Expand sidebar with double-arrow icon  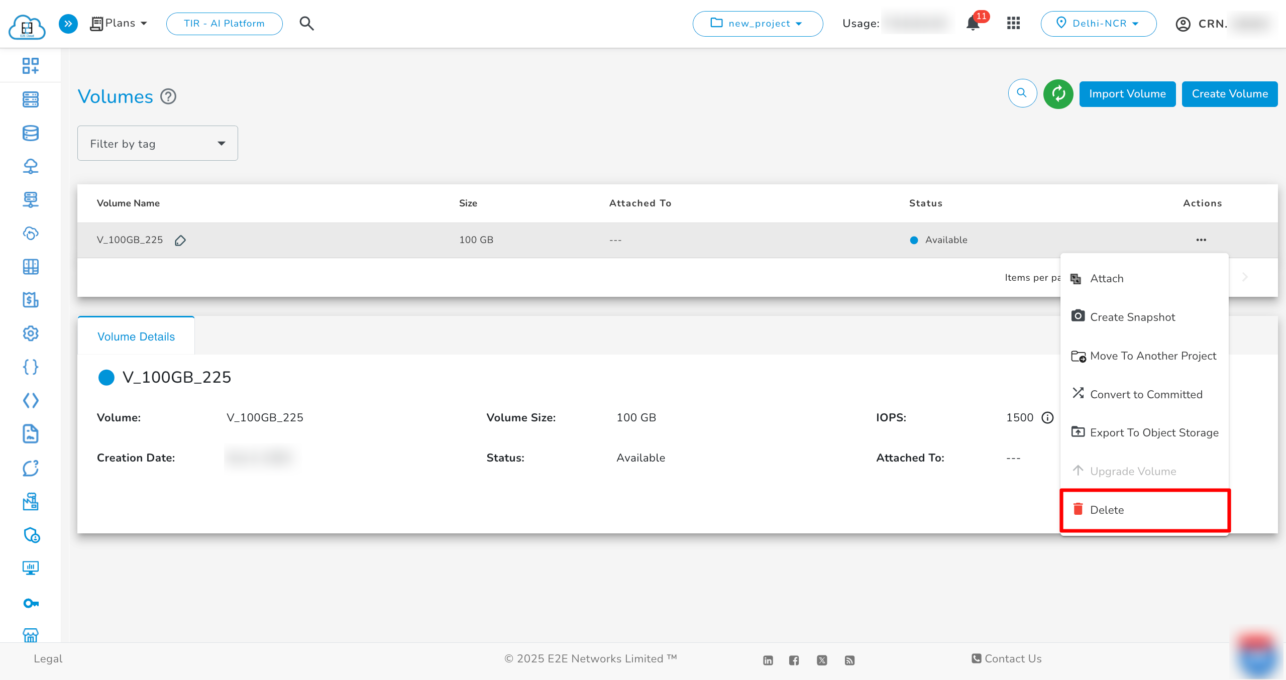[x=68, y=24]
